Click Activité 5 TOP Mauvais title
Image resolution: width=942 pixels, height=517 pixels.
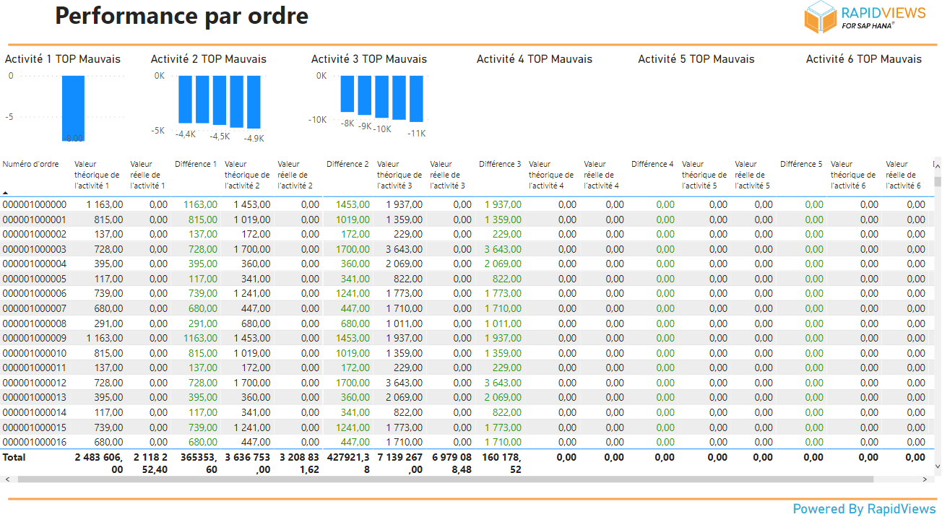click(696, 59)
